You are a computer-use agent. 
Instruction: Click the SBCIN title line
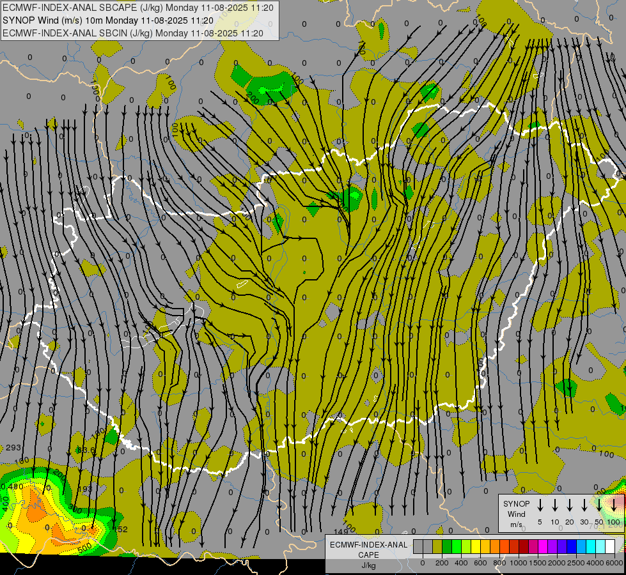pyautogui.click(x=133, y=33)
